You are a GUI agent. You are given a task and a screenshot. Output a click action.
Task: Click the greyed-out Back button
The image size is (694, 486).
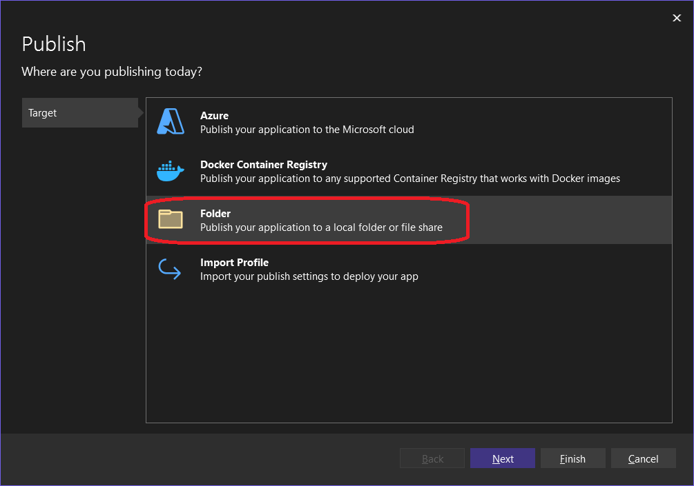point(432,458)
